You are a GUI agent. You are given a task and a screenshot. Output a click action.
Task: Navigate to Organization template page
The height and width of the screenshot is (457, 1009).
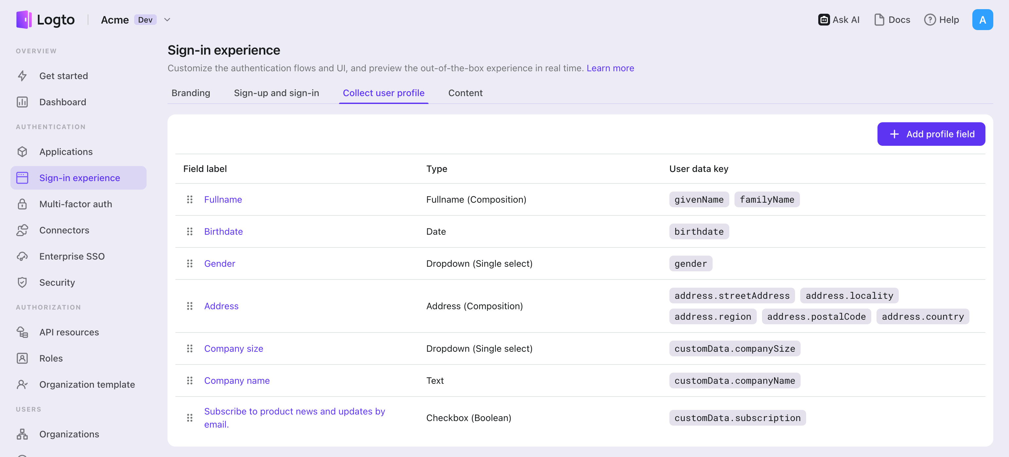click(87, 385)
